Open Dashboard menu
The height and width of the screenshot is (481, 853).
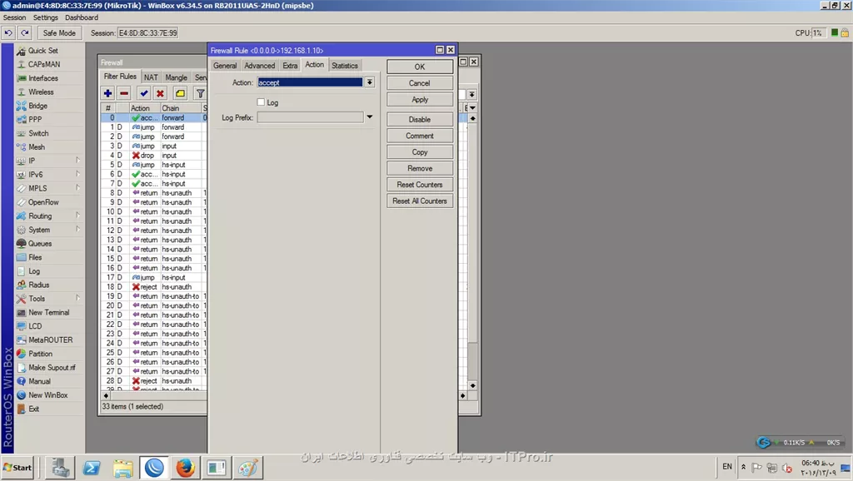(82, 17)
